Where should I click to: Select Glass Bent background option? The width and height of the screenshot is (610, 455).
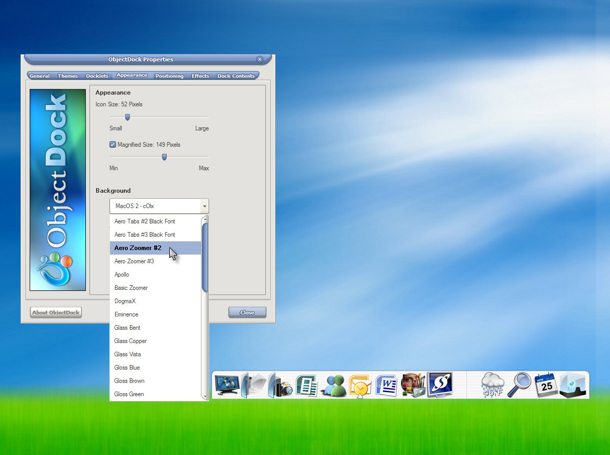[x=155, y=327]
